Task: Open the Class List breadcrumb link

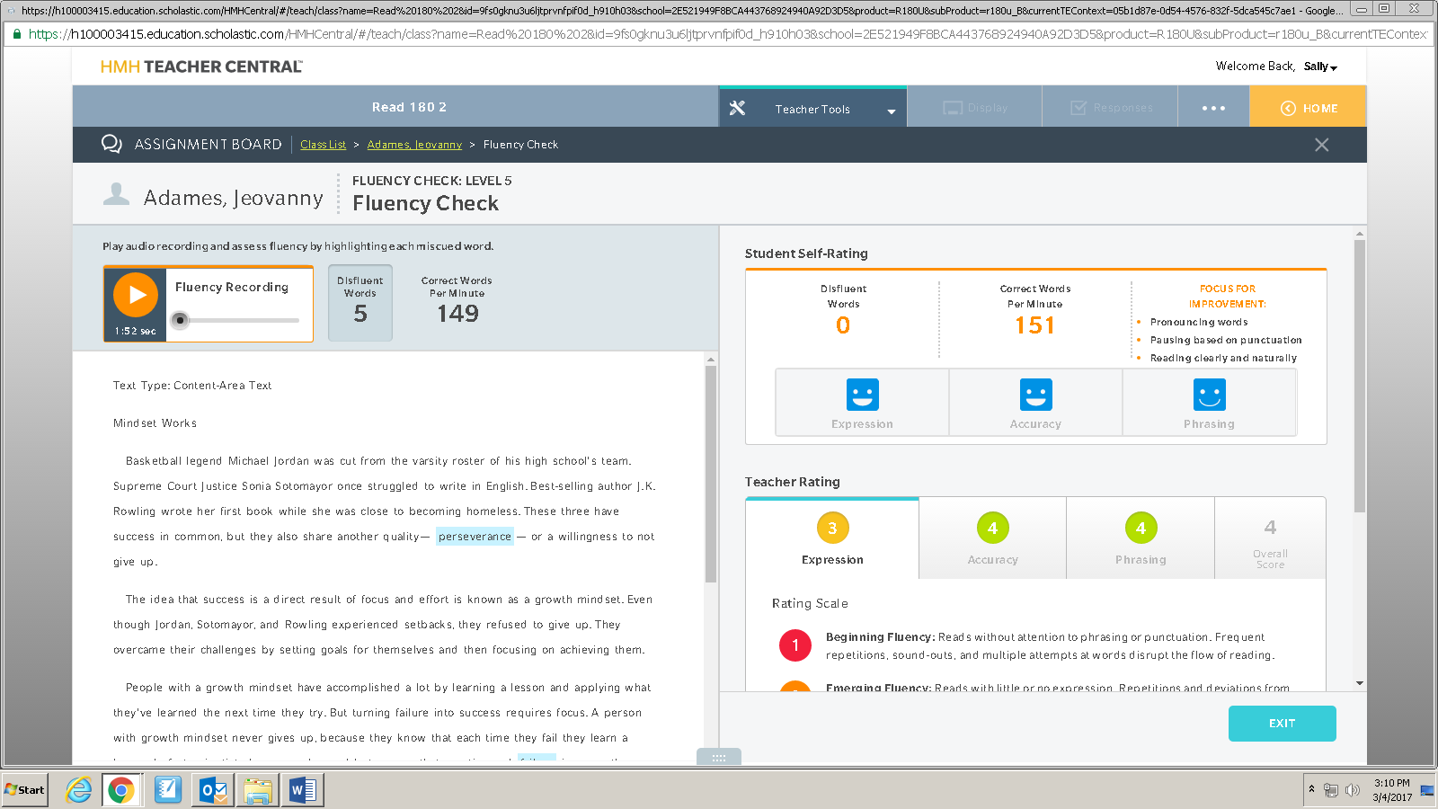Action: pos(323,144)
